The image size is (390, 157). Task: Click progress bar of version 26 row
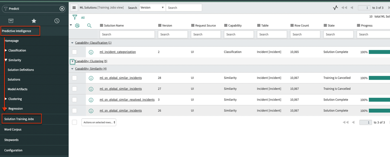coord(379,110)
